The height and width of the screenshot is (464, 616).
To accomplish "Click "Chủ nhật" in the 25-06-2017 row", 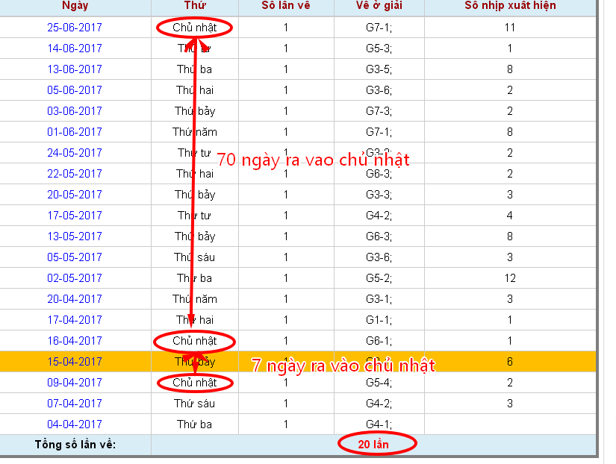I will 195,28.
